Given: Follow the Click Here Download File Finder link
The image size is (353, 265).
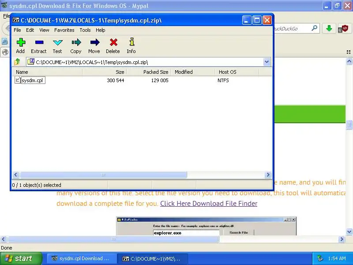Looking at the screenshot, I should tap(209, 204).
